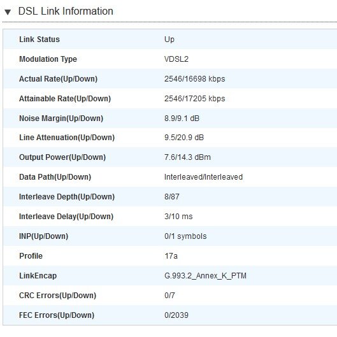
Task: Collapse the DSL Link Information section
Action: [x=8, y=12]
